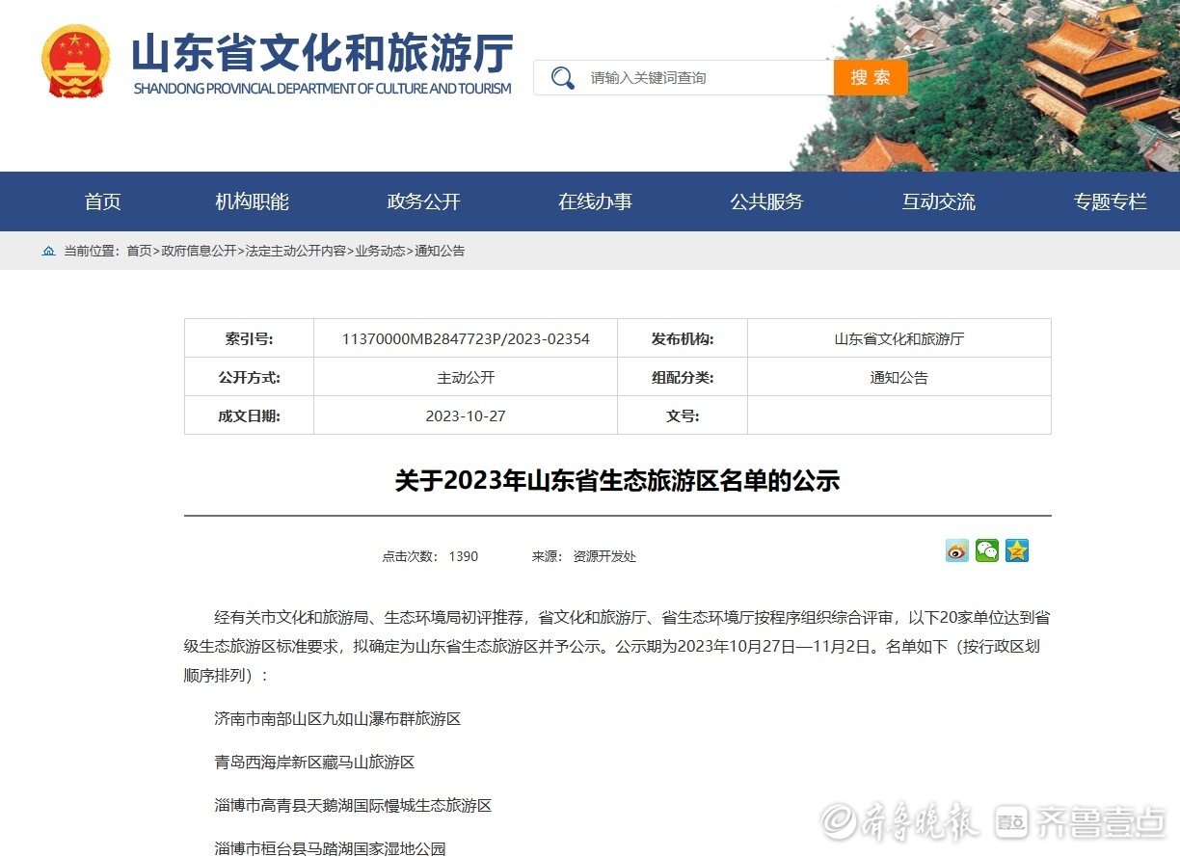Click the national emblem logo
Image resolution: width=1180 pixels, height=857 pixels.
pos(76,62)
